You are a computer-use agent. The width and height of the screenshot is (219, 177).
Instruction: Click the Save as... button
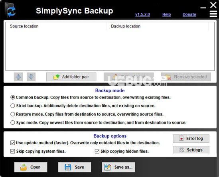click(x=118, y=167)
